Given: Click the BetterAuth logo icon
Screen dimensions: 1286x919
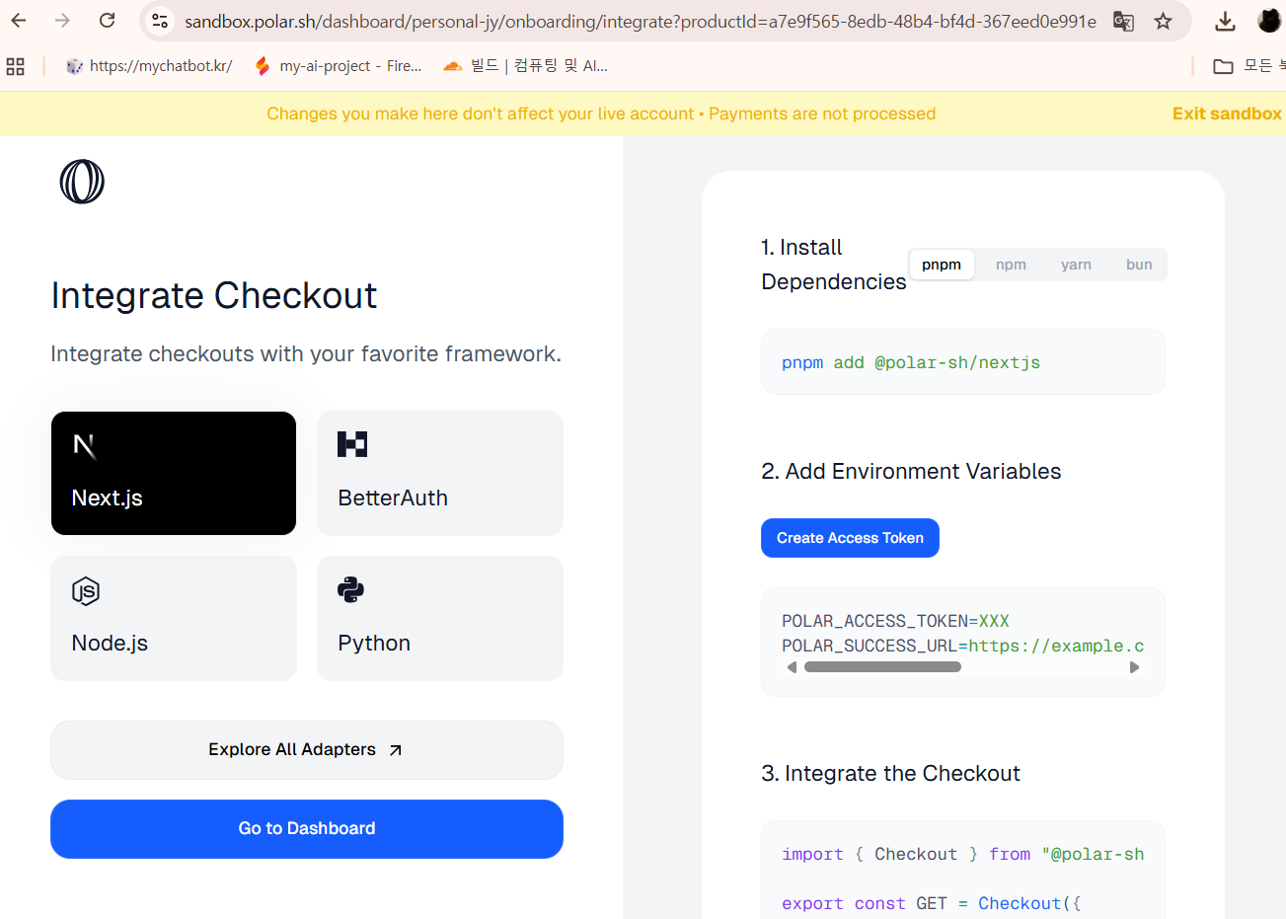Looking at the screenshot, I should [352, 444].
